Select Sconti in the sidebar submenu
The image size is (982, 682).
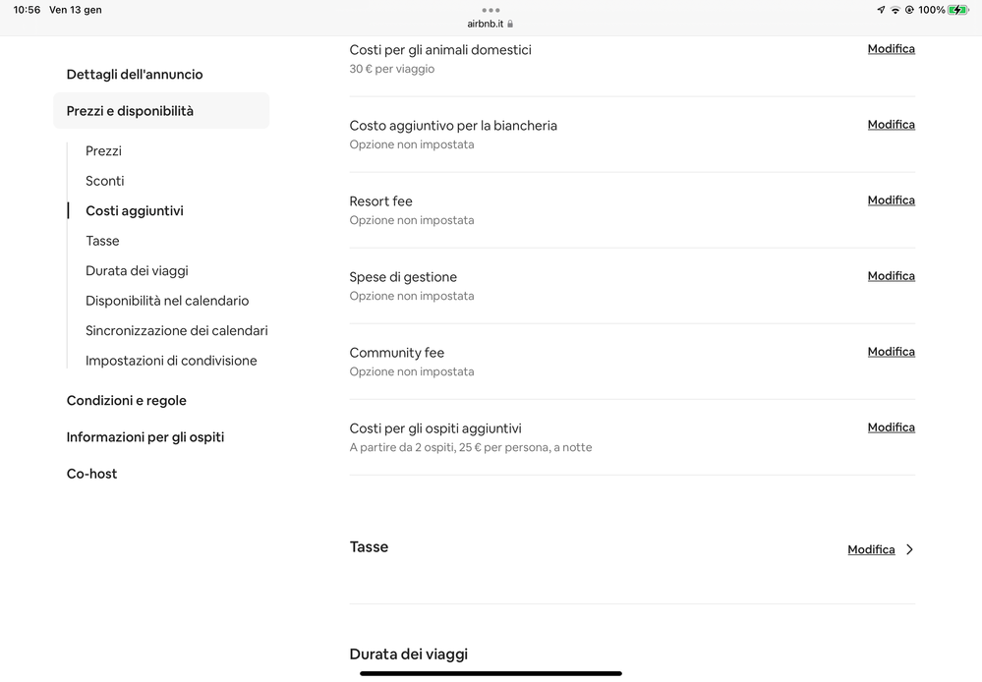tap(105, 181)
